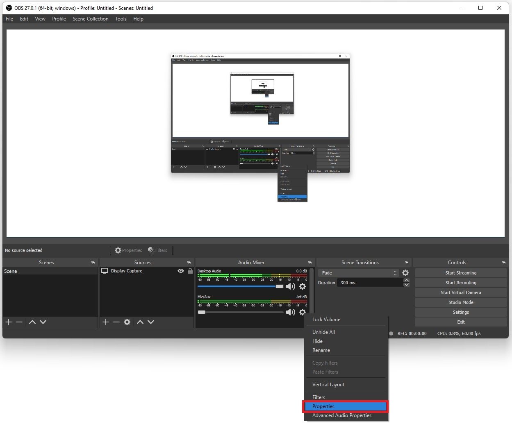512x424 pixels.
Task: Choose Copy Filters in context menu
Action: coord(346,363)
